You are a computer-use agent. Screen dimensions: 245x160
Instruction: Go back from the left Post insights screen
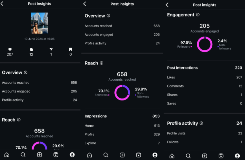point(2,4)
